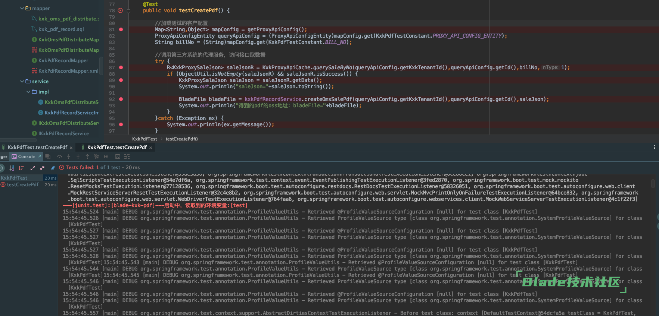Click the Restore Layout icon beside Console
This screenshot has height=316, width=659.
[x=48, y=157]
